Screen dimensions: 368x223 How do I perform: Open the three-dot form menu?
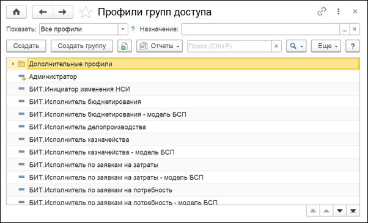338,12
